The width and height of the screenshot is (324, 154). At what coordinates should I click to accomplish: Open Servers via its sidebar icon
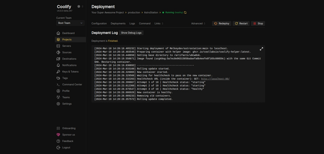tap(58, 46)
